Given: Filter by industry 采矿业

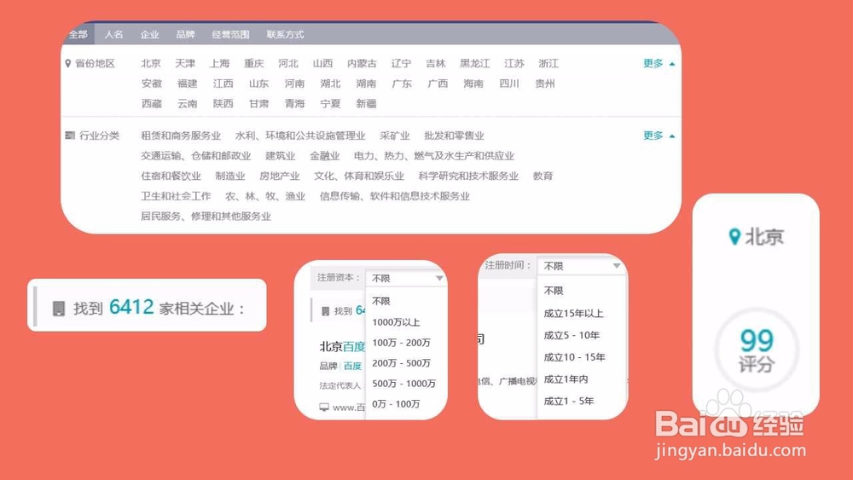Looking at the screenshot, I should tap(395, 136).
